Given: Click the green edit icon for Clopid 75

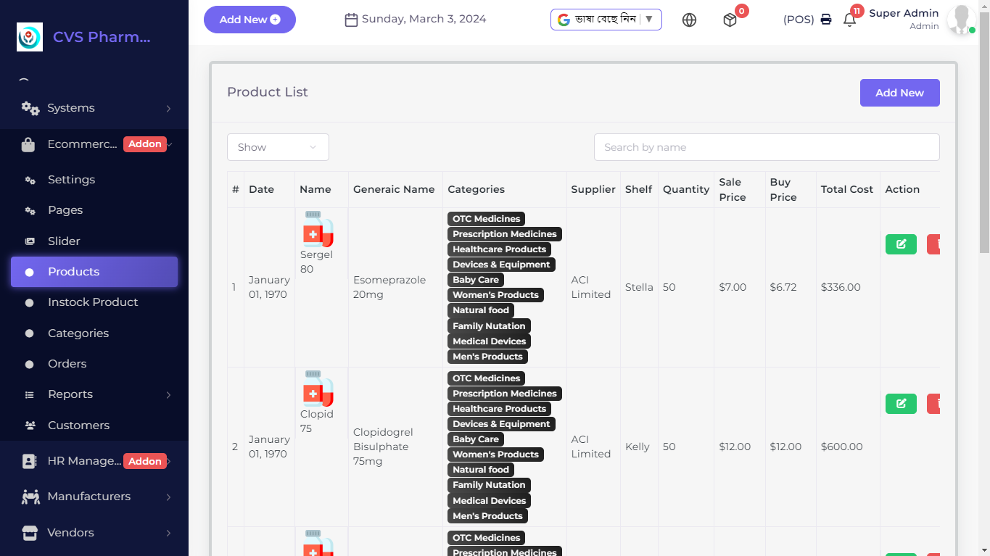Looking at the screenshot, I should (901, 404).
